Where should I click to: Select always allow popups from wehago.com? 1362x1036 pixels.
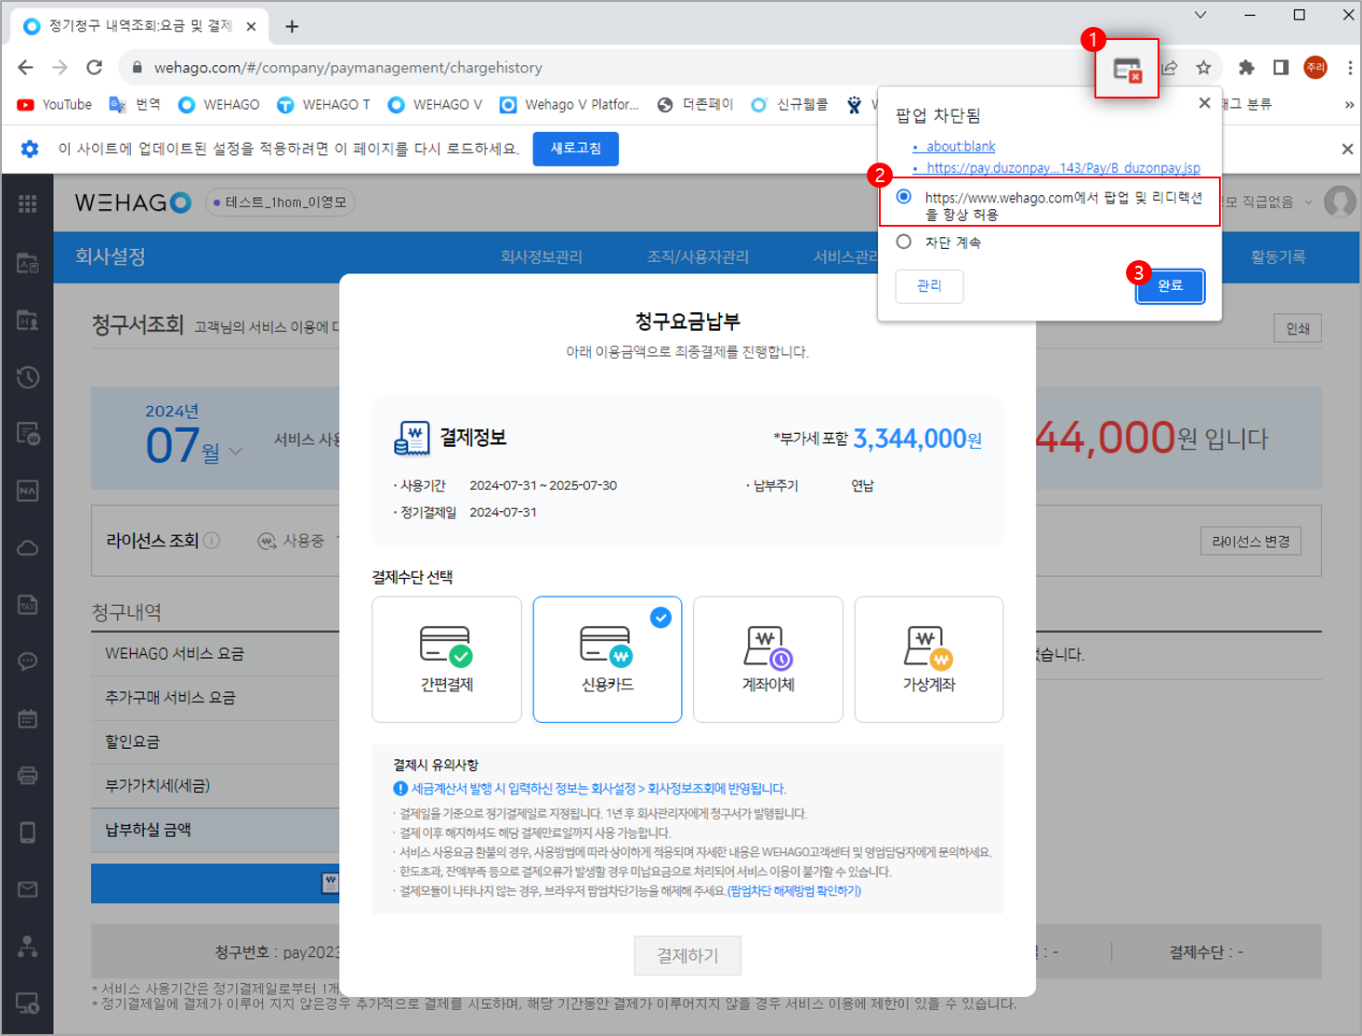904,197
